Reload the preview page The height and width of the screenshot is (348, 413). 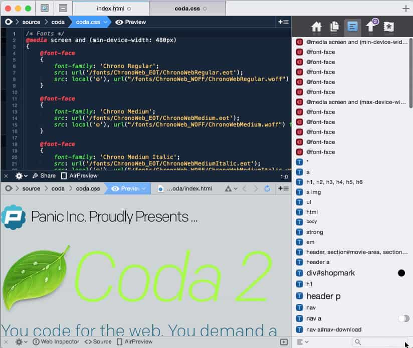pyautogui.click(x=267, y=188)
